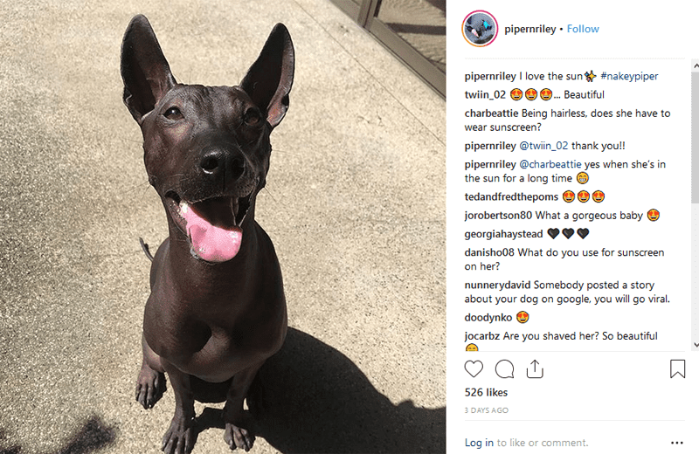Image resolution: width=699 pixels, height=454 pixels.
Task: Open the #nakeypiper hashtag
Action: 629,76
